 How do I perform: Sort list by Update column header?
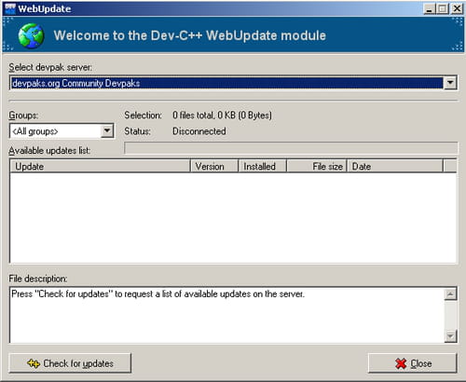100,166
